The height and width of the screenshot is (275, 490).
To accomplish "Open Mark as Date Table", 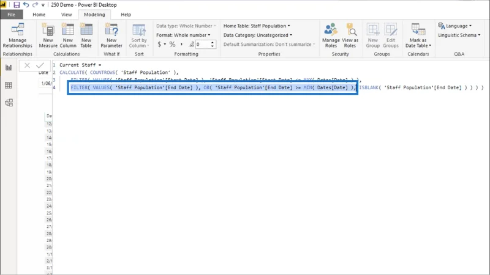I will [x=418, y=35].
